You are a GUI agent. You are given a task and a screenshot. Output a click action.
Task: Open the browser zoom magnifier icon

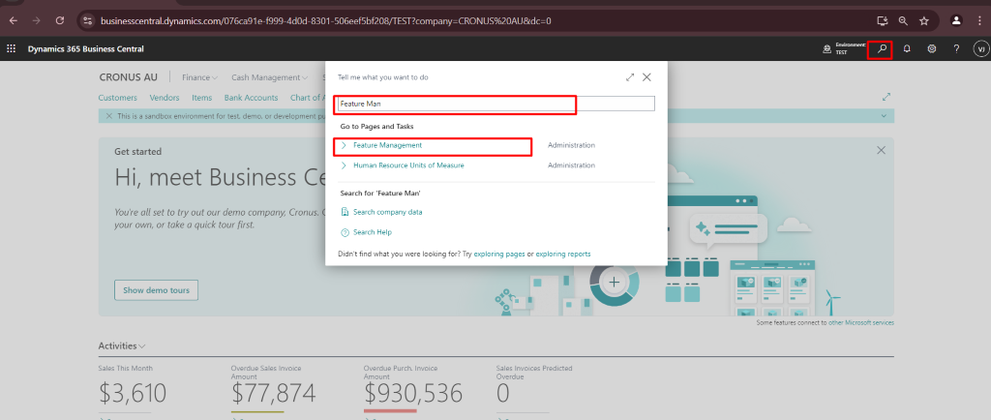[x=903, y=21]
